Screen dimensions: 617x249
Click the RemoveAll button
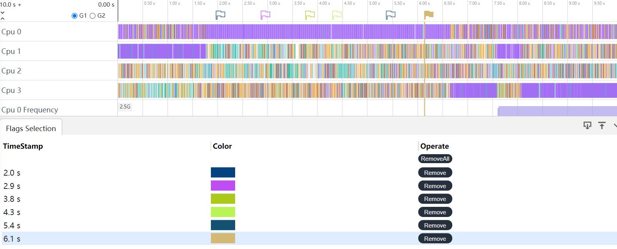click(x=435, y=158)
